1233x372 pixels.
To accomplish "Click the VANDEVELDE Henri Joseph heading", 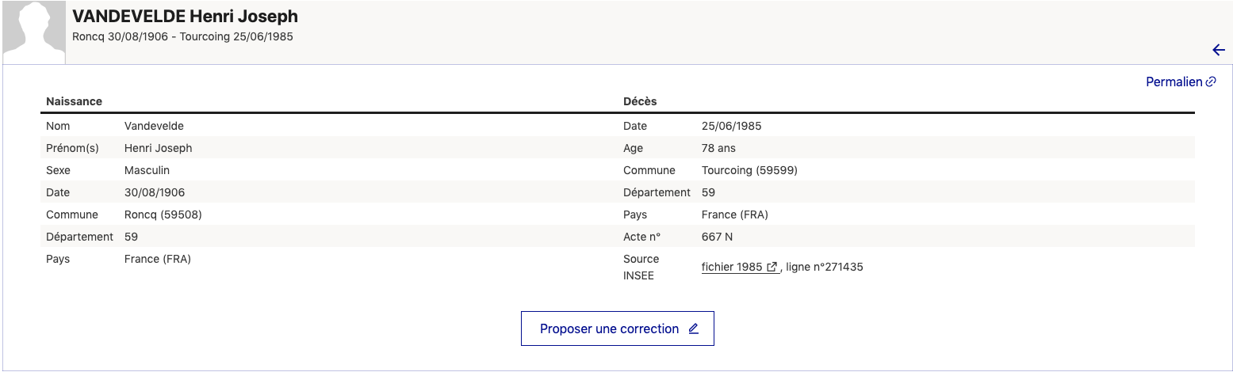I will (185, 17).
